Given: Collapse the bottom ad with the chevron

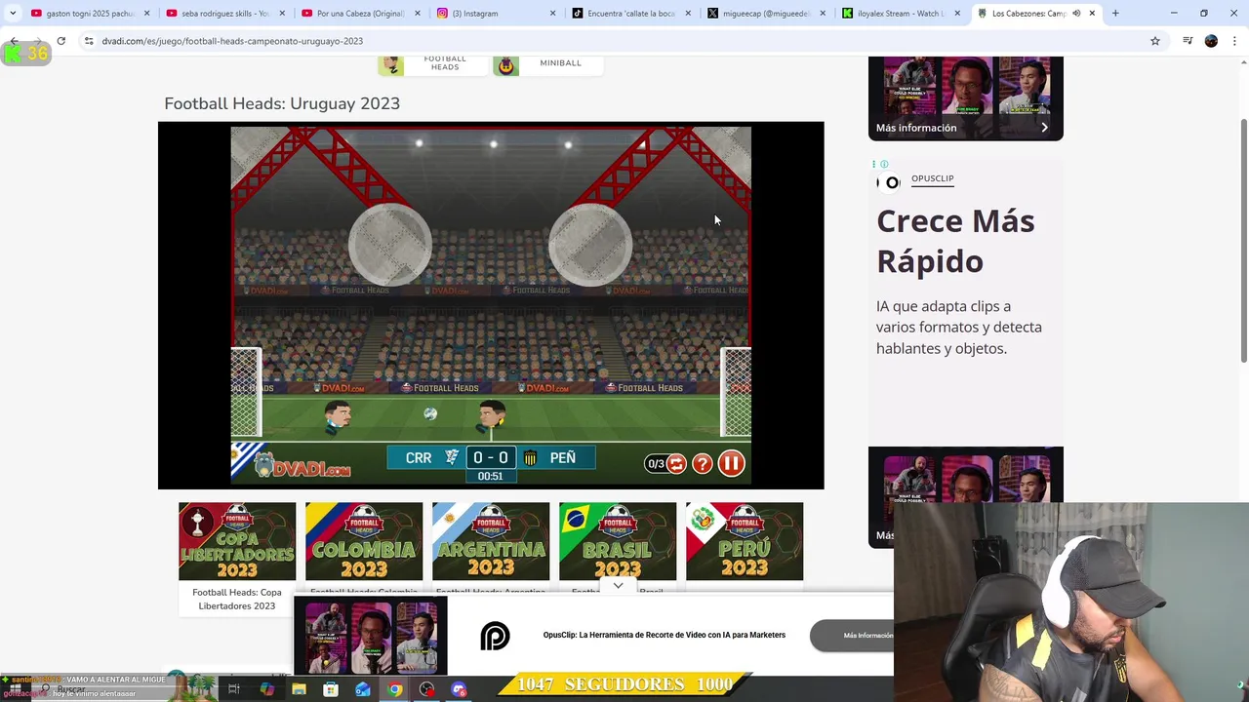Looking at the screenshot, I should tap(618, 586).
